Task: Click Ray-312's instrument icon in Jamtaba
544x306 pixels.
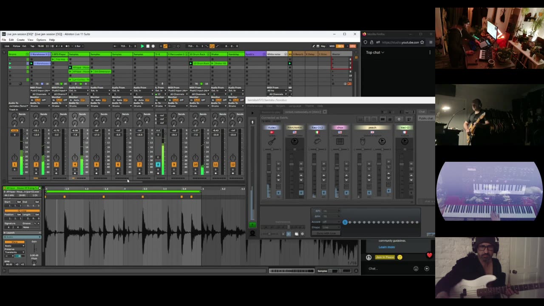Action: [317, 142]
